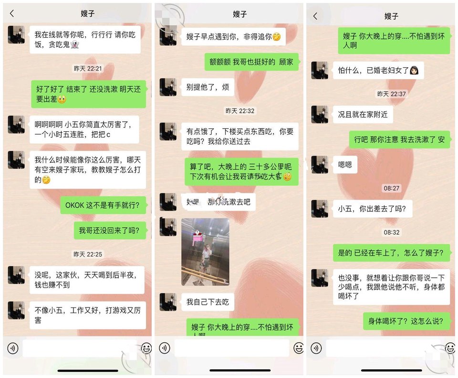Viewport: 458px width, 378px height.
Task: Open elevator selfie photo in middle chat
Action: 205,252
